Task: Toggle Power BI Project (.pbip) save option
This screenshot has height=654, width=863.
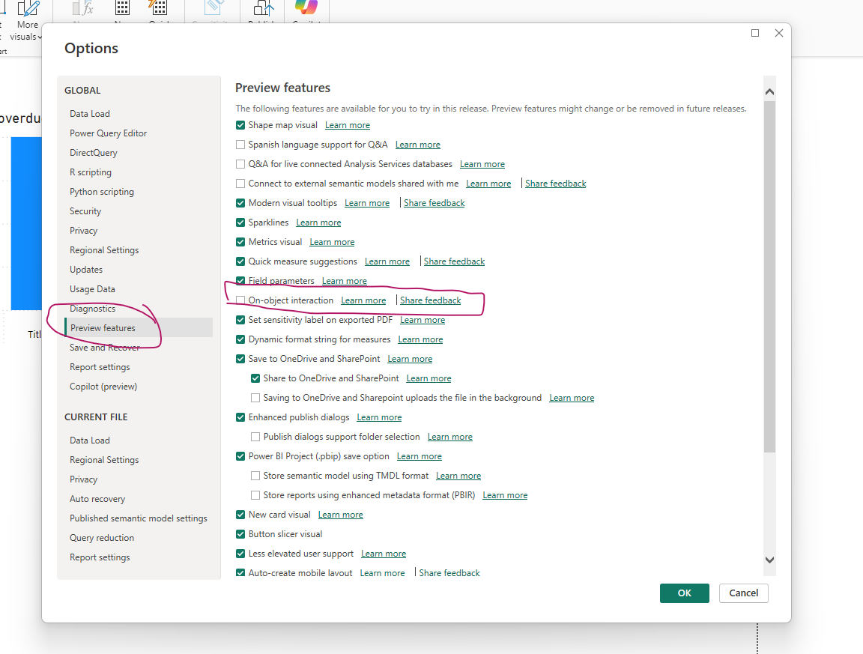Action: point(240,456)
